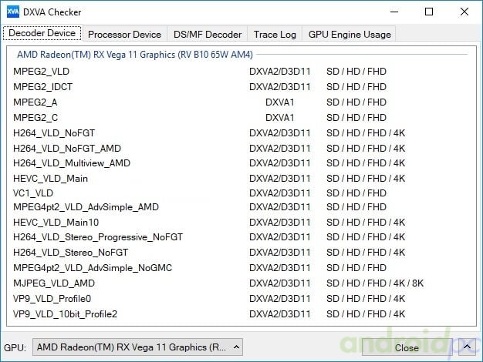Open the GPU selection dropdown

[x=139, y=347]
